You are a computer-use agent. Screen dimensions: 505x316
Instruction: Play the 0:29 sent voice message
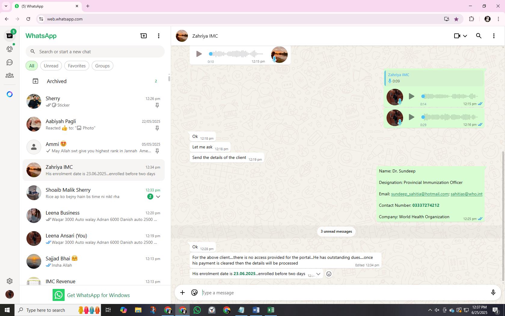pyautogui.click(x=412, y=117)
